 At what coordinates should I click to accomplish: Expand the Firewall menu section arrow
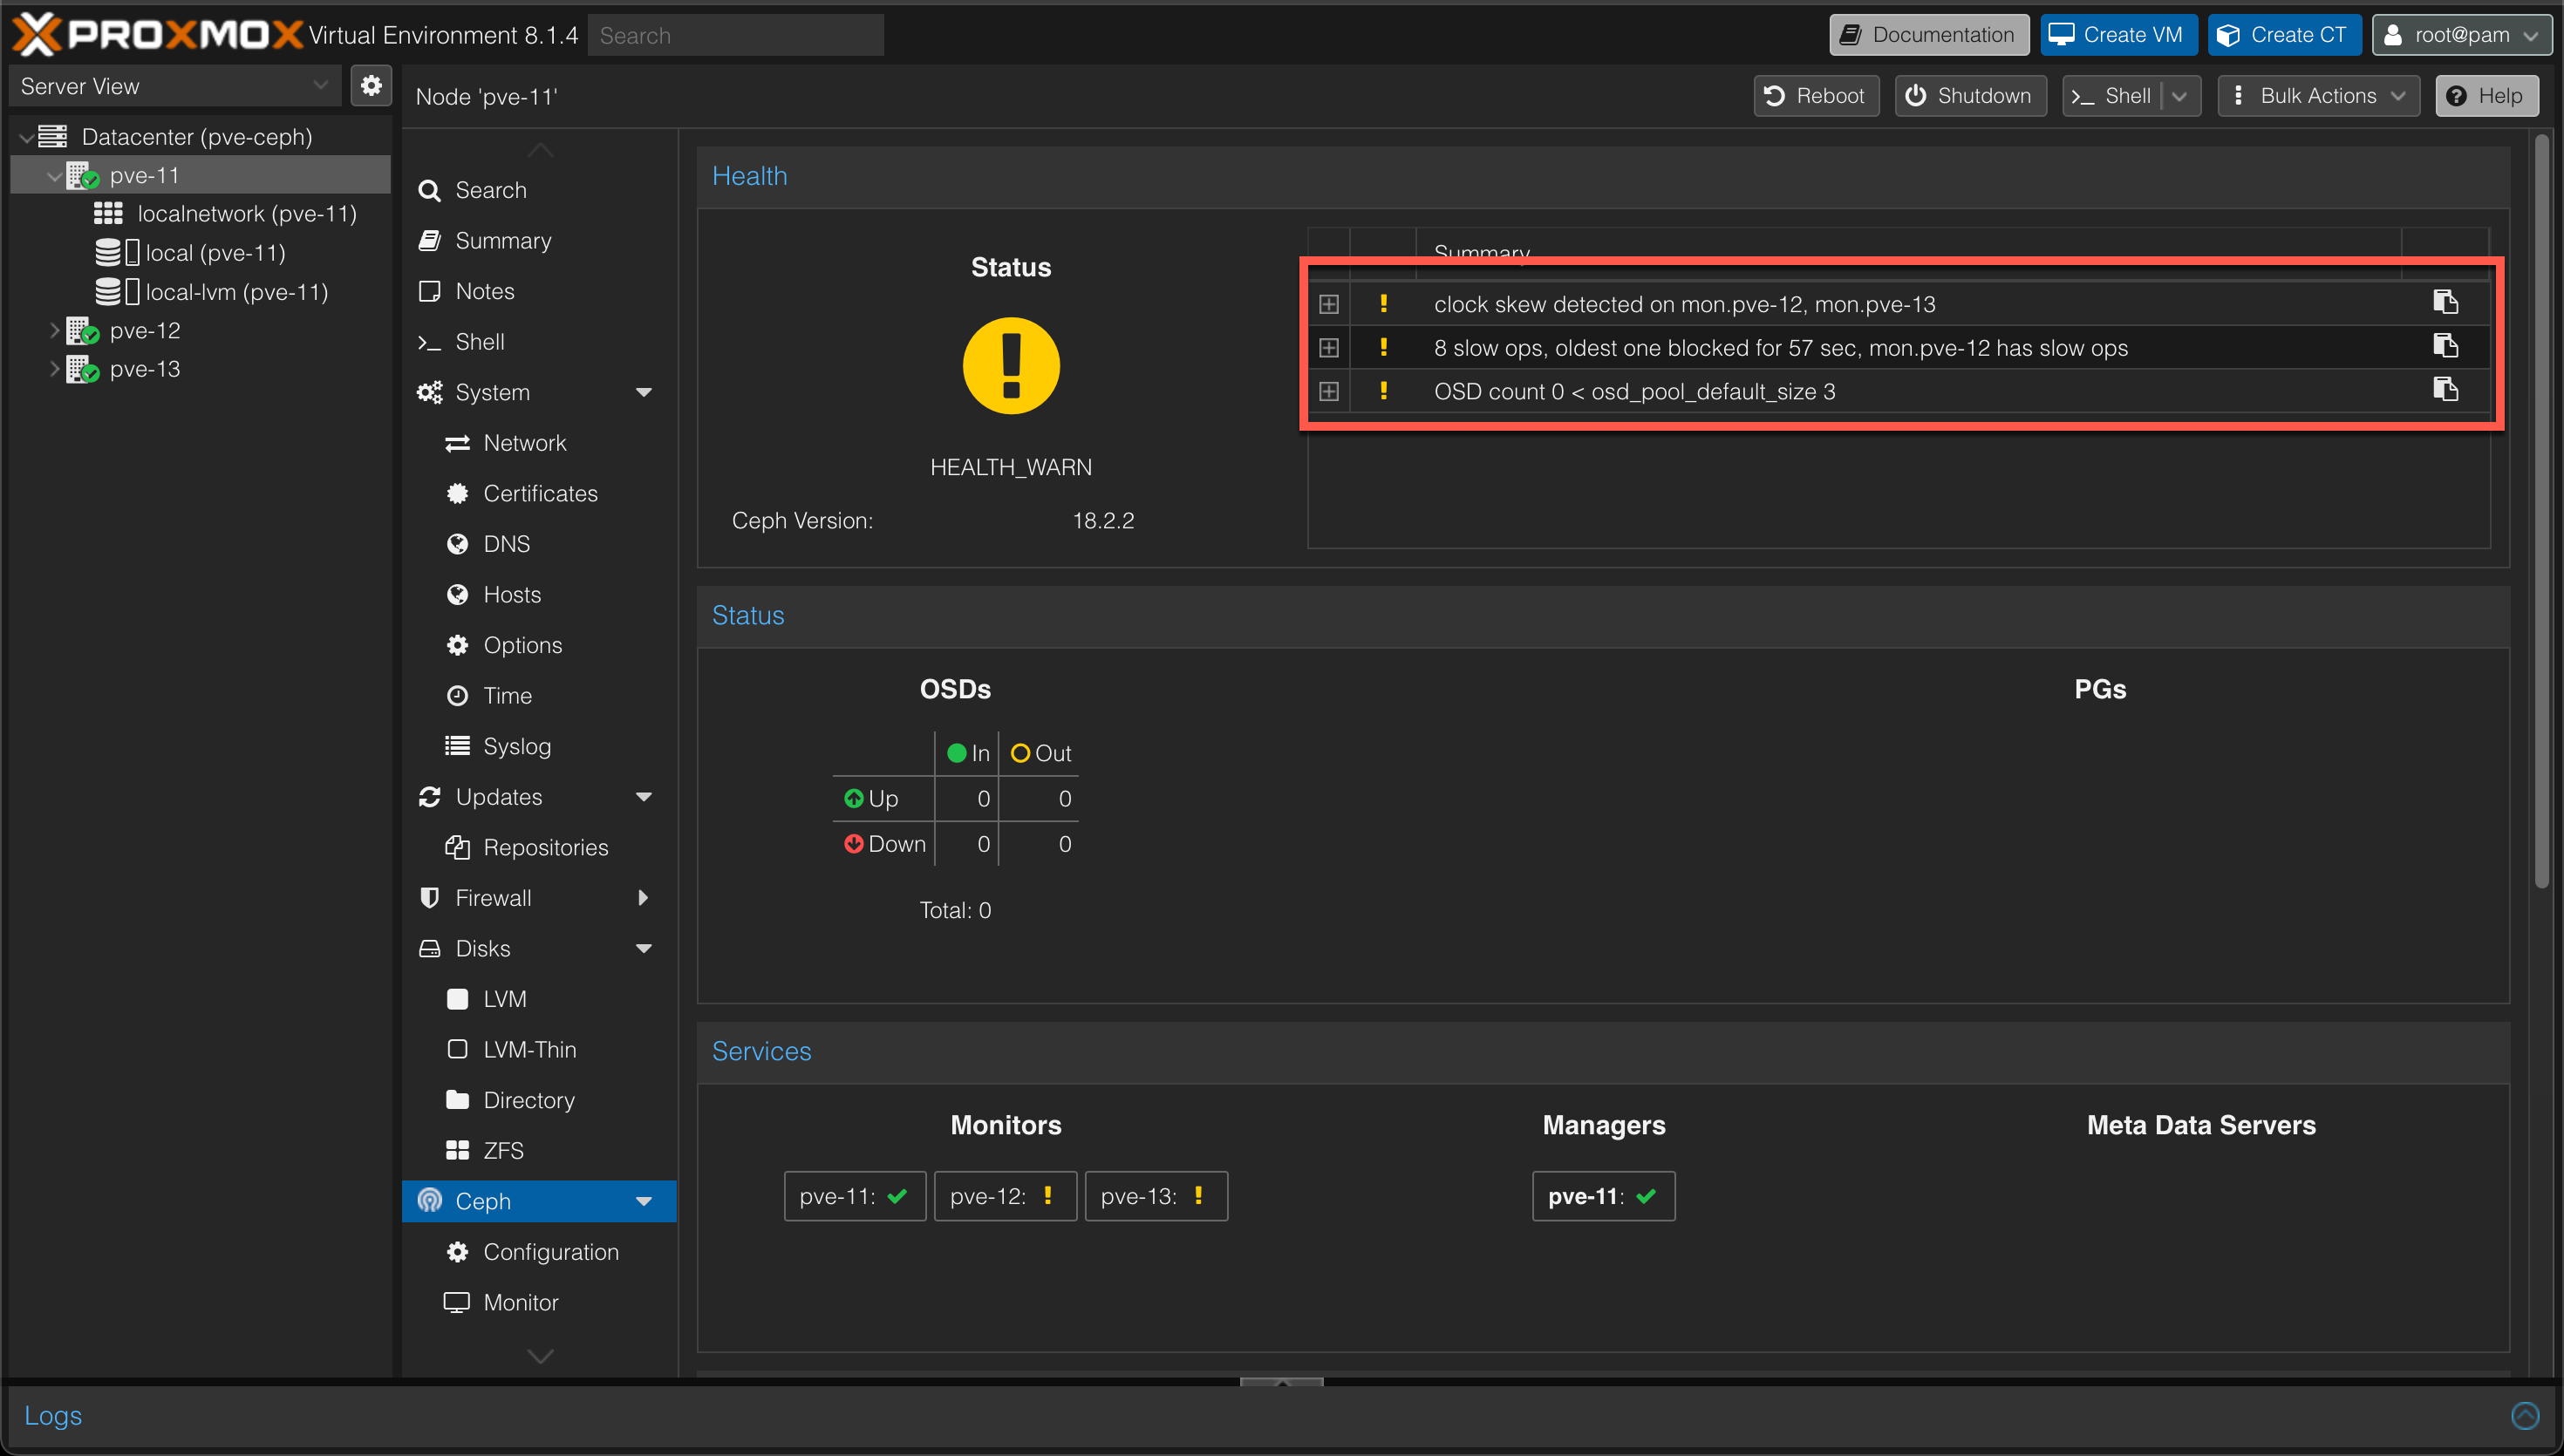tap(644, 898)
